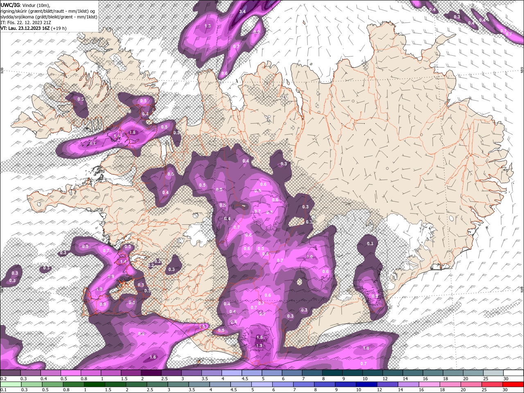Pick the dark teal snow swatch after 8
Screen dimensions: 524x393
(x=332, y=373)
